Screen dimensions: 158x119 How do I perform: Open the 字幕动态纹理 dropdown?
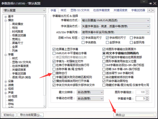pyautogui.click(x=90, y=98)
